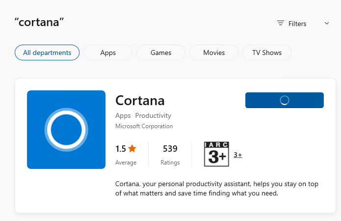
Task: Click the IARC 3+ rating badge
Action: click(216, 154)
